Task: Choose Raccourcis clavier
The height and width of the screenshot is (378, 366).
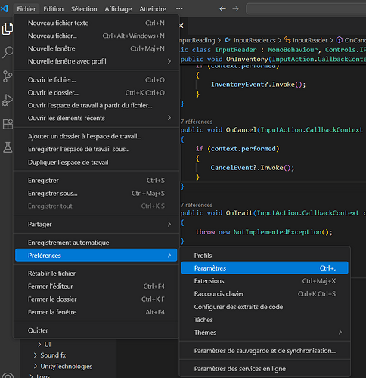Action: [265, 294]
